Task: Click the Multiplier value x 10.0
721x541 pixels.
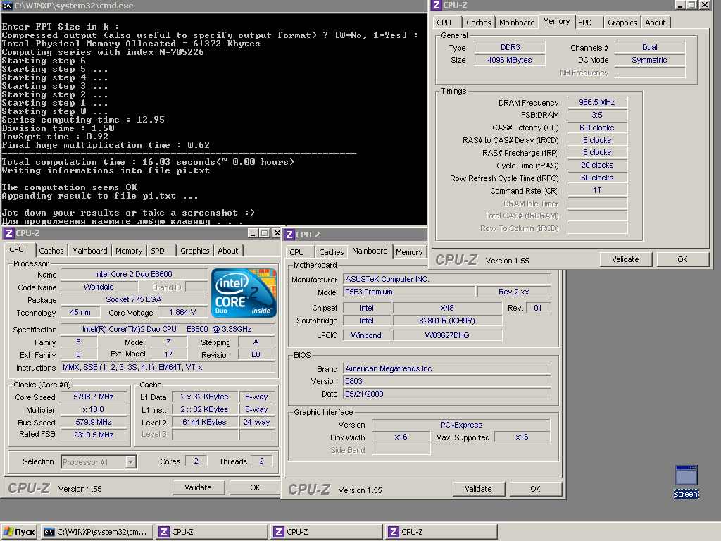Action: point(94,409)
